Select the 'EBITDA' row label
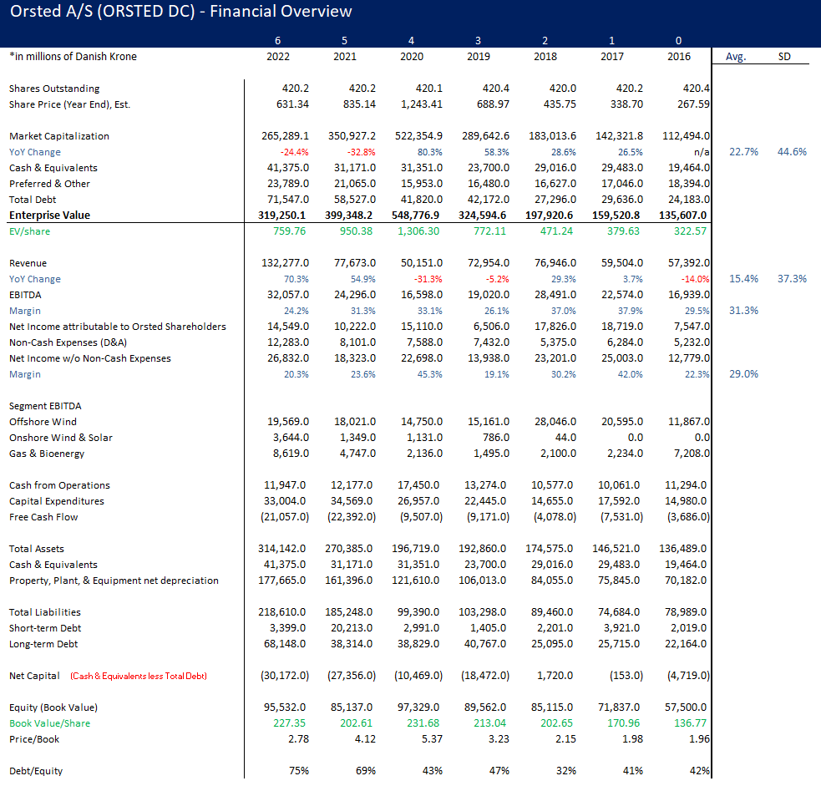The height and width of the screenshot is (786, 821). 25,295
